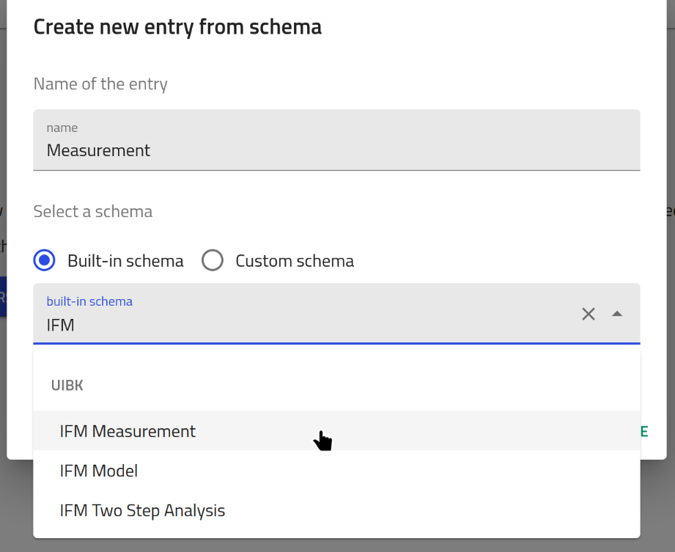Click the Create new entry from schema title

click(177, 27)
